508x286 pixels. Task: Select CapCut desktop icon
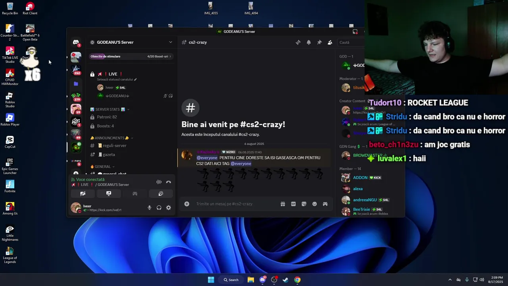tap(10, 142)
